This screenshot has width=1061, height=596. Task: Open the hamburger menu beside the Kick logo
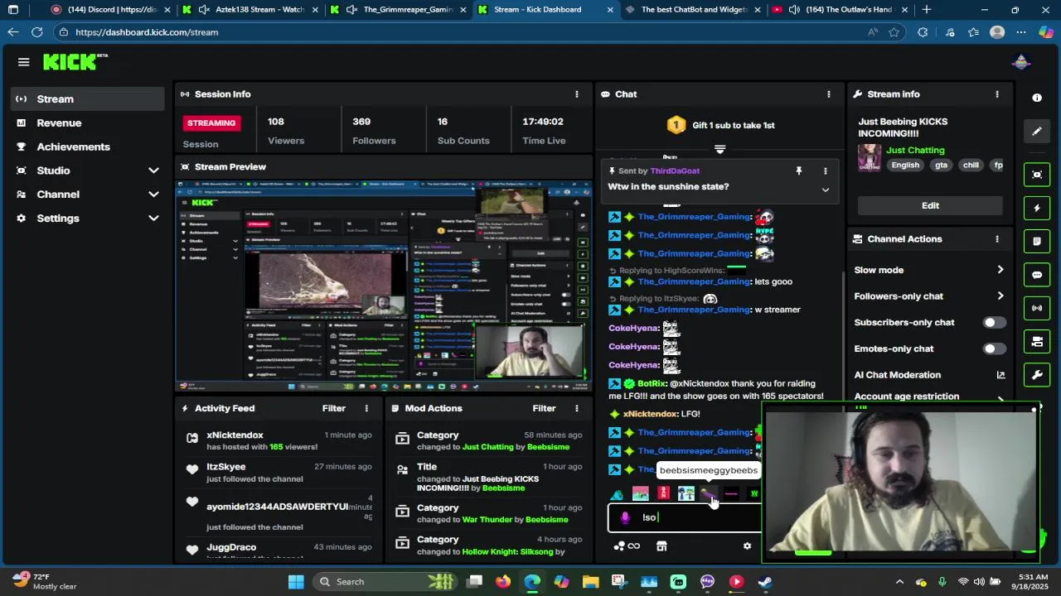click(23, 62)
